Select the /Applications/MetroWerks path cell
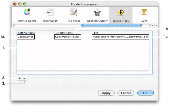The height and width of the screenshot is (107, 169). pos(120,37)
